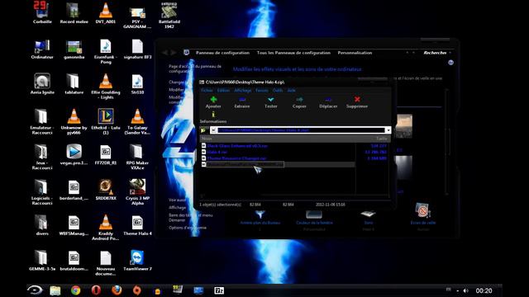Launch Firefox from taskbar
Image resolution: width=529 pixels, height=297 pixels.
coord(117,290)
